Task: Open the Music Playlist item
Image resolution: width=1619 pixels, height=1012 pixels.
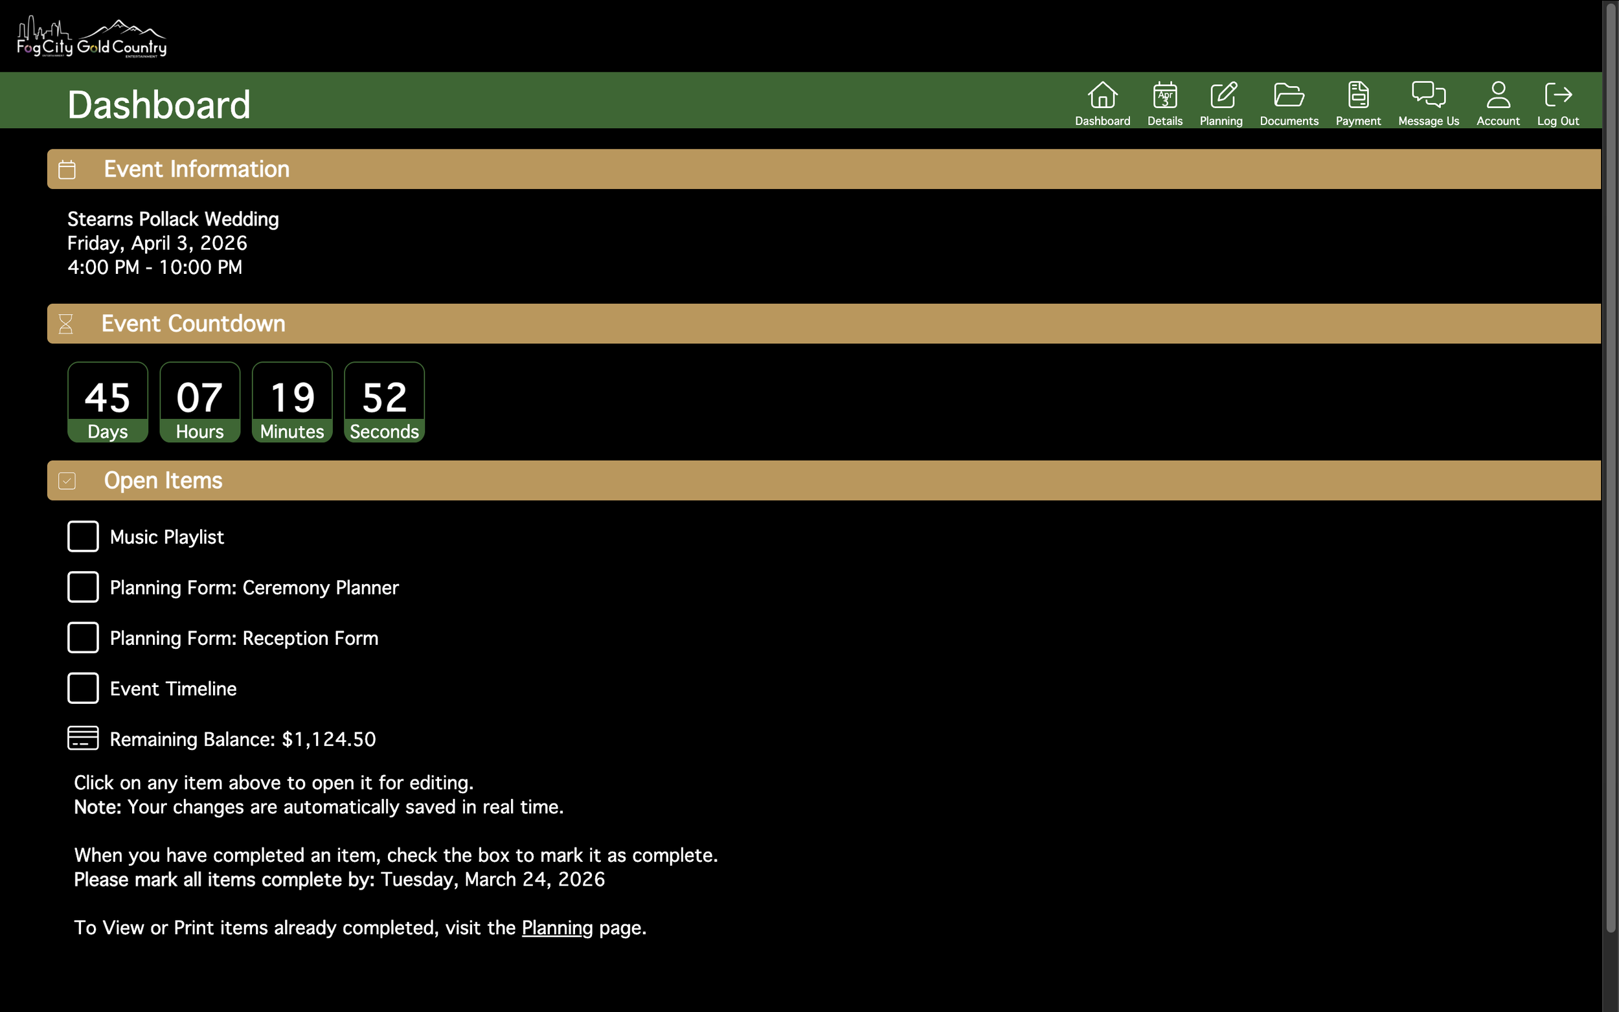Action: pos(166,537)
